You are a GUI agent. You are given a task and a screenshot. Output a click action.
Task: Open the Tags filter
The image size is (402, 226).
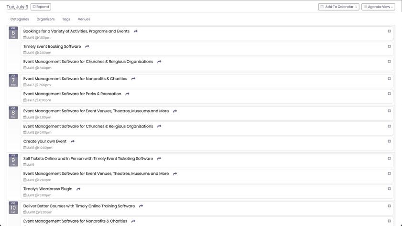(x=66, y=19)
